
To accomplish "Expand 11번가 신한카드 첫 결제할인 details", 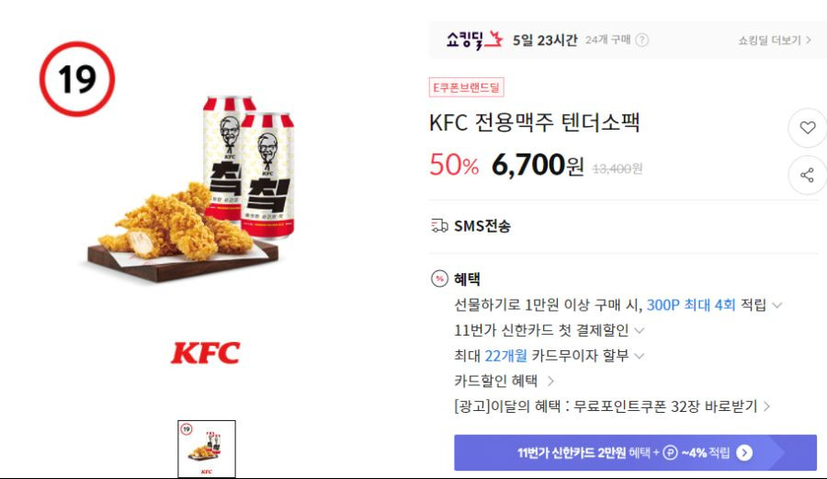I will (x=640, y=330).
